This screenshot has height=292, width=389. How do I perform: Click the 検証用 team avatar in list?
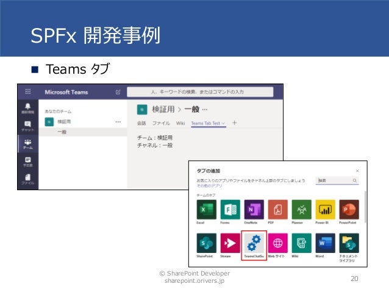[49, 122]
